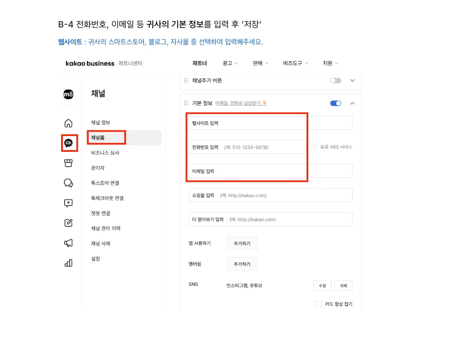Click the 전화번호 입력 field

[262, 147]
